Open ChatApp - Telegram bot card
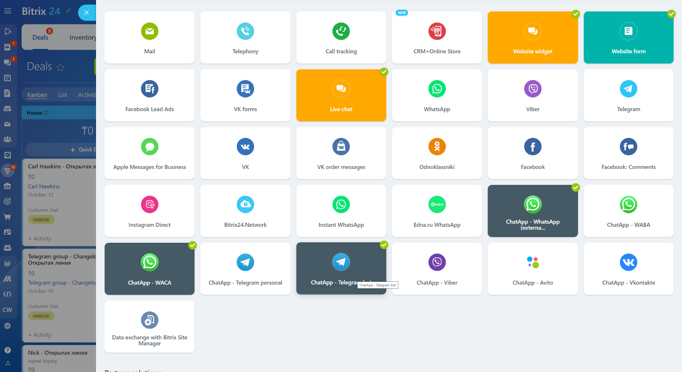682x372 pixels. pos(341,269)
